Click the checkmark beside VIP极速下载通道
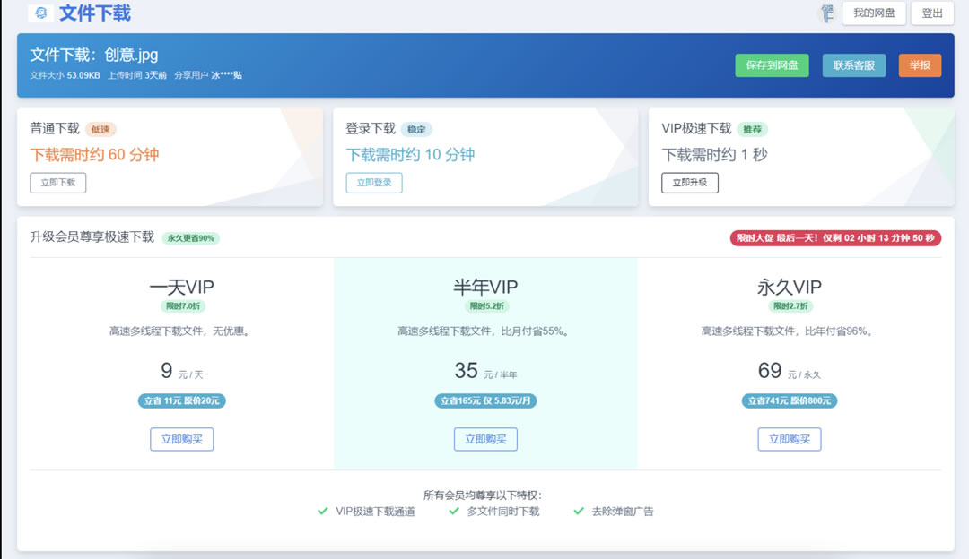The width and height of the screenshot is (969, 559). click(x=322, y=511)
